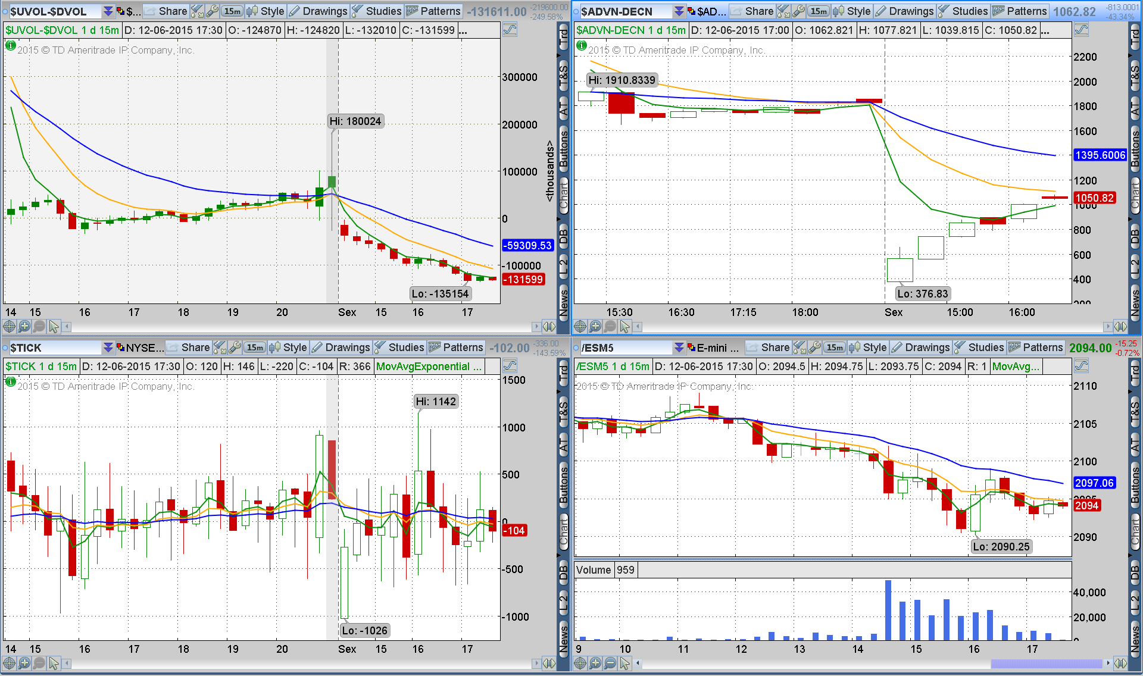The width and height of the screenshot is (1143, 676).
Task: Select pointer cursor tool below $TICK chart
Action: (54, 663)
